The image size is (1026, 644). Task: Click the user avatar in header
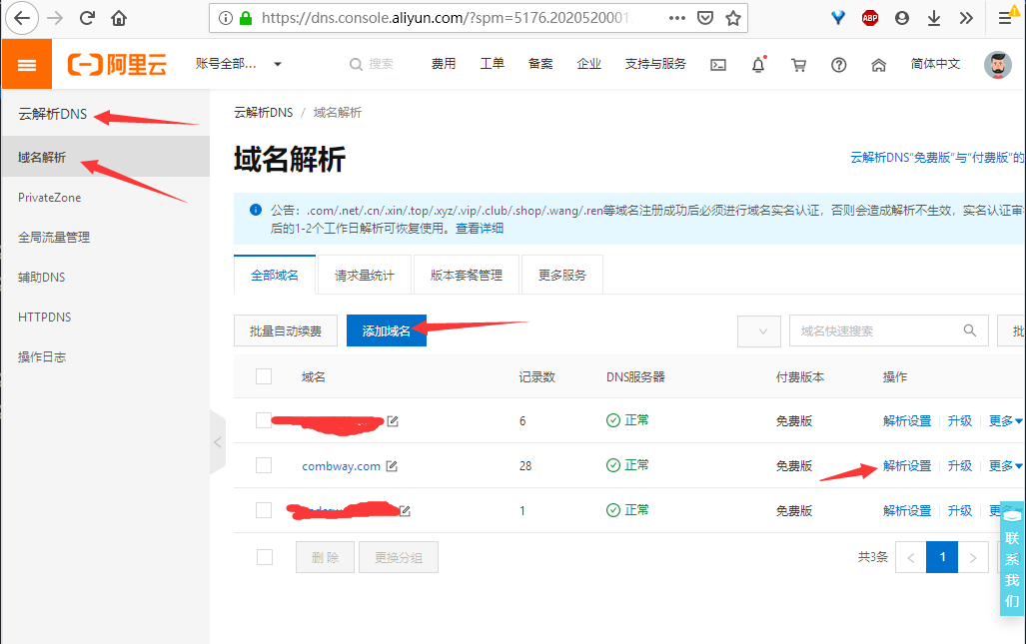(997, 65)
